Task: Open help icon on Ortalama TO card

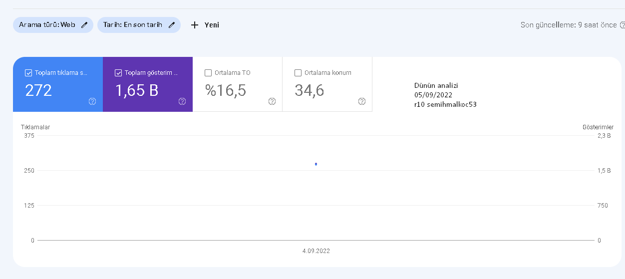Action: click(x=272, y=101)
